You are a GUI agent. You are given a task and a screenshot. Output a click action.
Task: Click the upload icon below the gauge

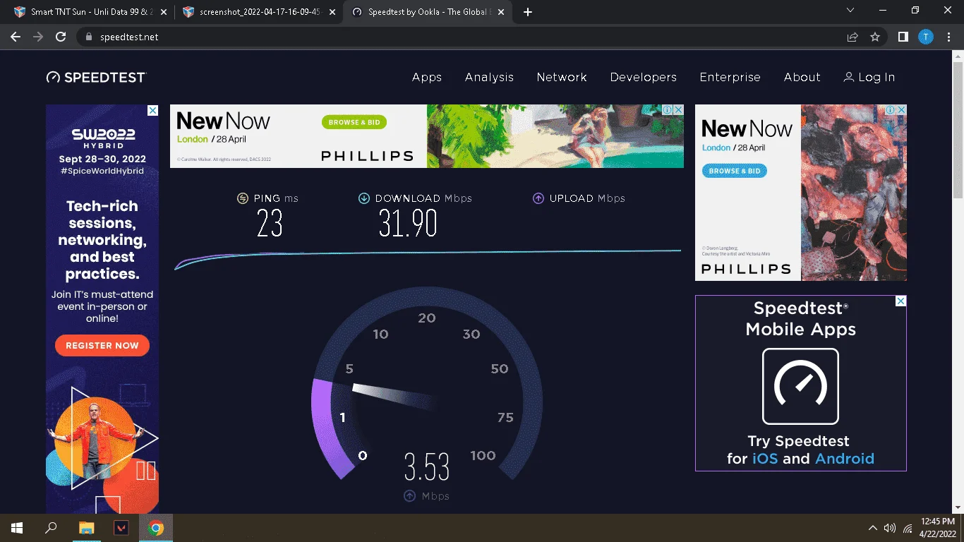point(409,496)
